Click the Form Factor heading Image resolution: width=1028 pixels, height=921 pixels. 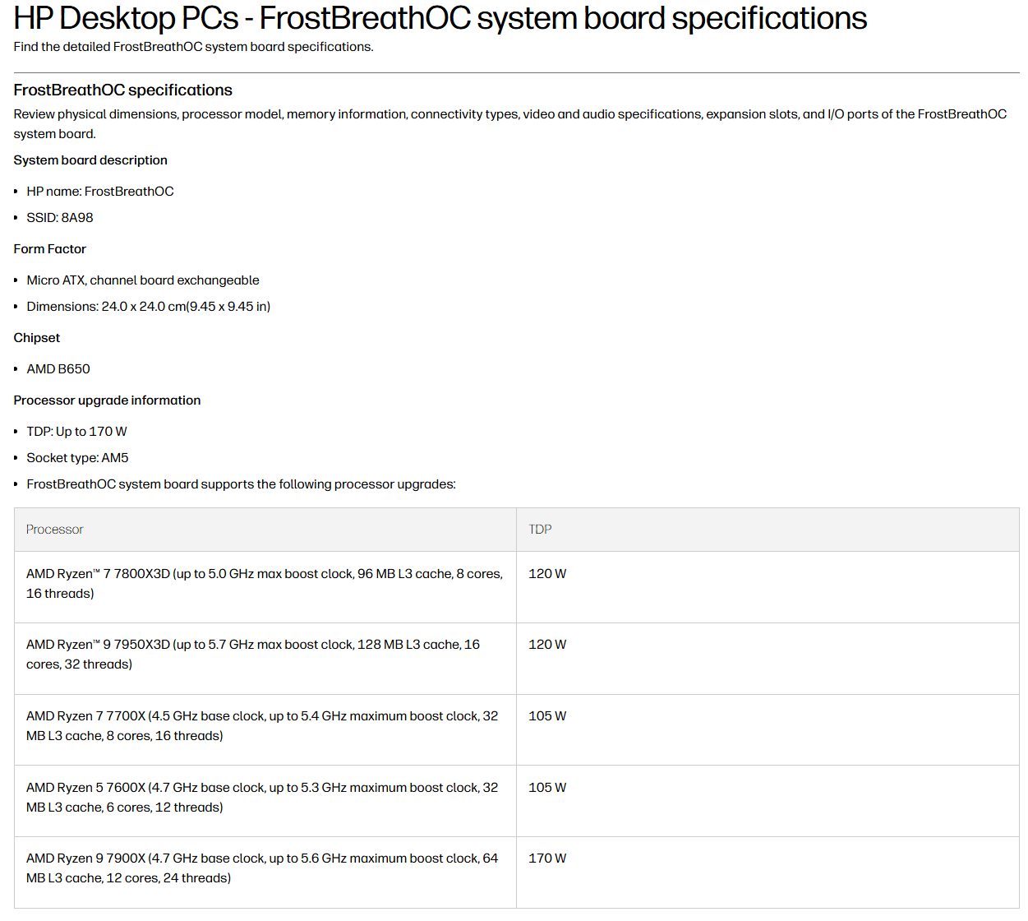coord(49,248)
